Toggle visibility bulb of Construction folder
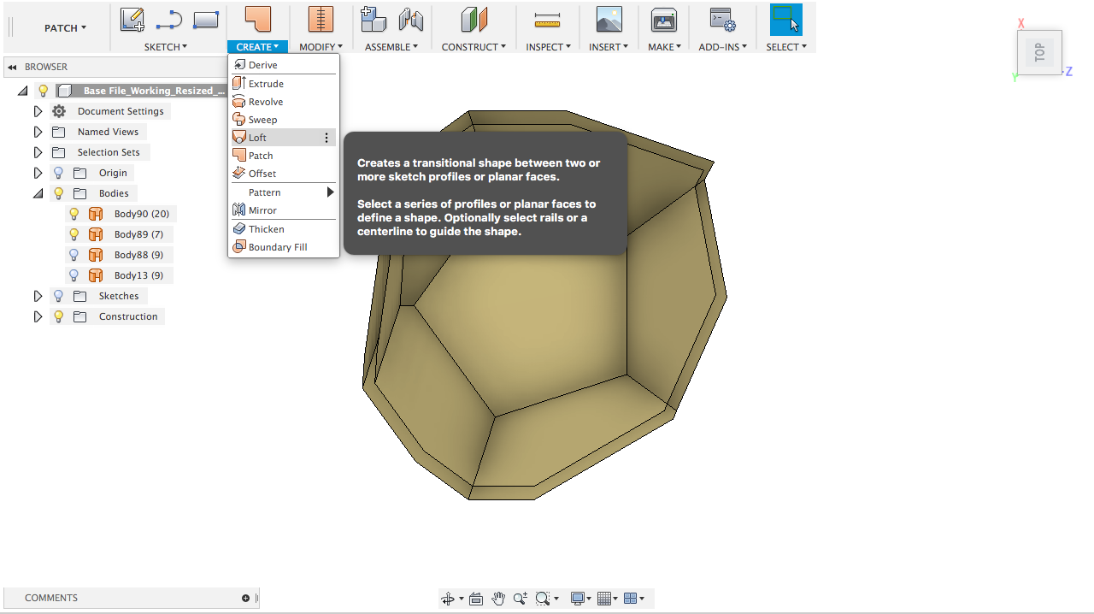Image resolution: width=1094 pixels, height=614 pixels. tap(58, 316)
